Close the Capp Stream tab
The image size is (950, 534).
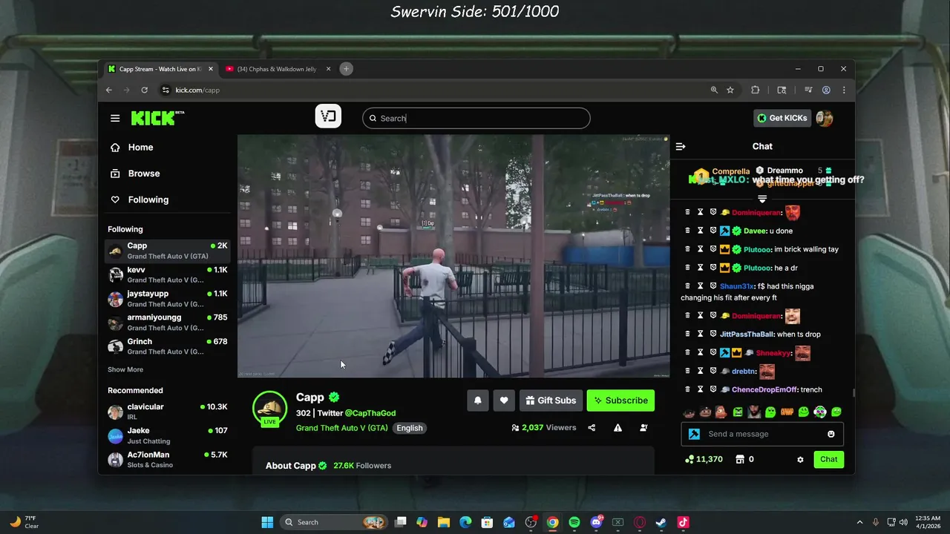click(x=211, y=69)
